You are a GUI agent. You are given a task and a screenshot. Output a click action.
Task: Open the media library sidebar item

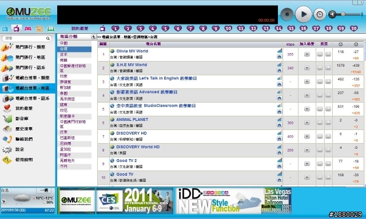[x=27, y=119]
